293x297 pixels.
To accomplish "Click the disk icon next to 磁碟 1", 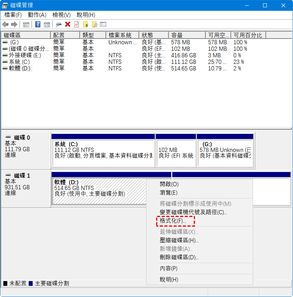I will pyautogui.click(x=8, y=175).
